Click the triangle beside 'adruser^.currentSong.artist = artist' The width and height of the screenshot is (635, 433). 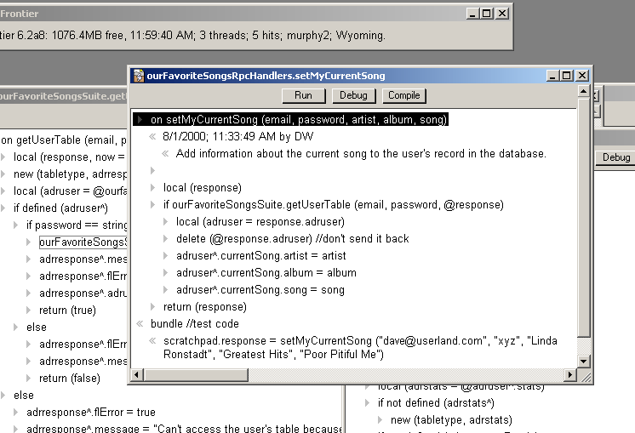(165, 256)
